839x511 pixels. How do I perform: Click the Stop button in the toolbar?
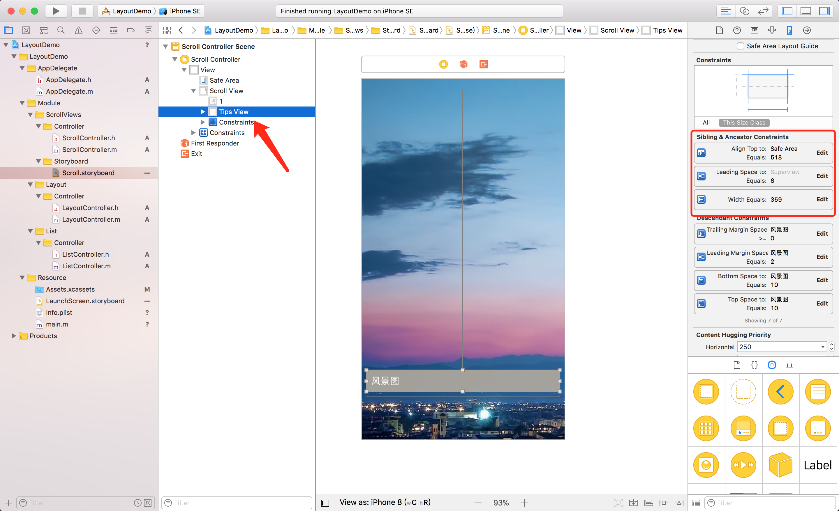coord(82,11)
